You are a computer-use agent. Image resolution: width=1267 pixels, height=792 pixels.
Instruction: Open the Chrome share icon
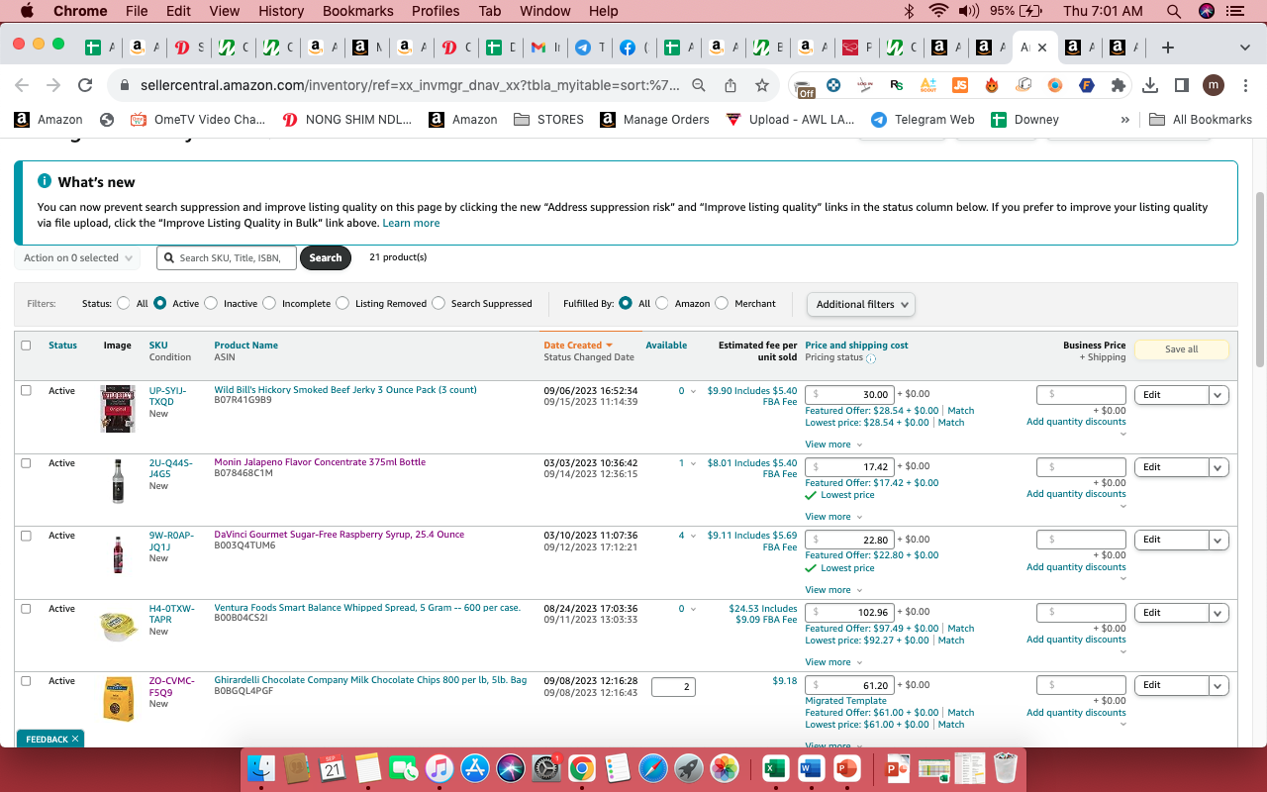coord(731,85)
